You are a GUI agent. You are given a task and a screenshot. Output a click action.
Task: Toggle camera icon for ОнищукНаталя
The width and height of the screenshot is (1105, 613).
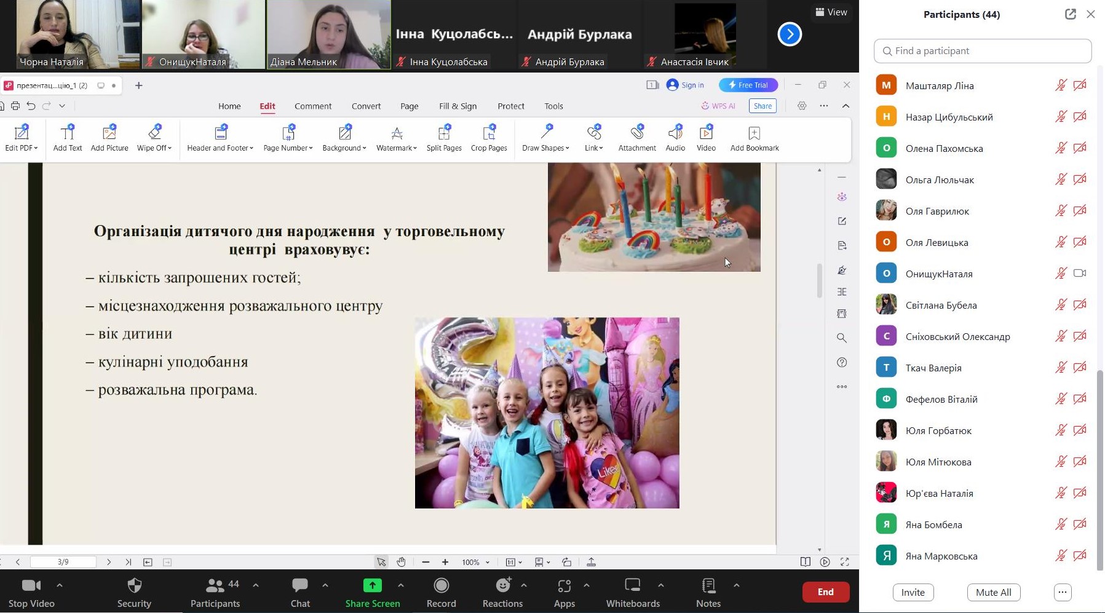coord(1080,274)
